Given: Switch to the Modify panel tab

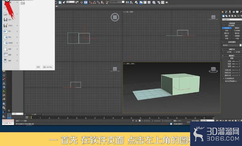Looking at the screenshot, I should [x=226, y=12].
